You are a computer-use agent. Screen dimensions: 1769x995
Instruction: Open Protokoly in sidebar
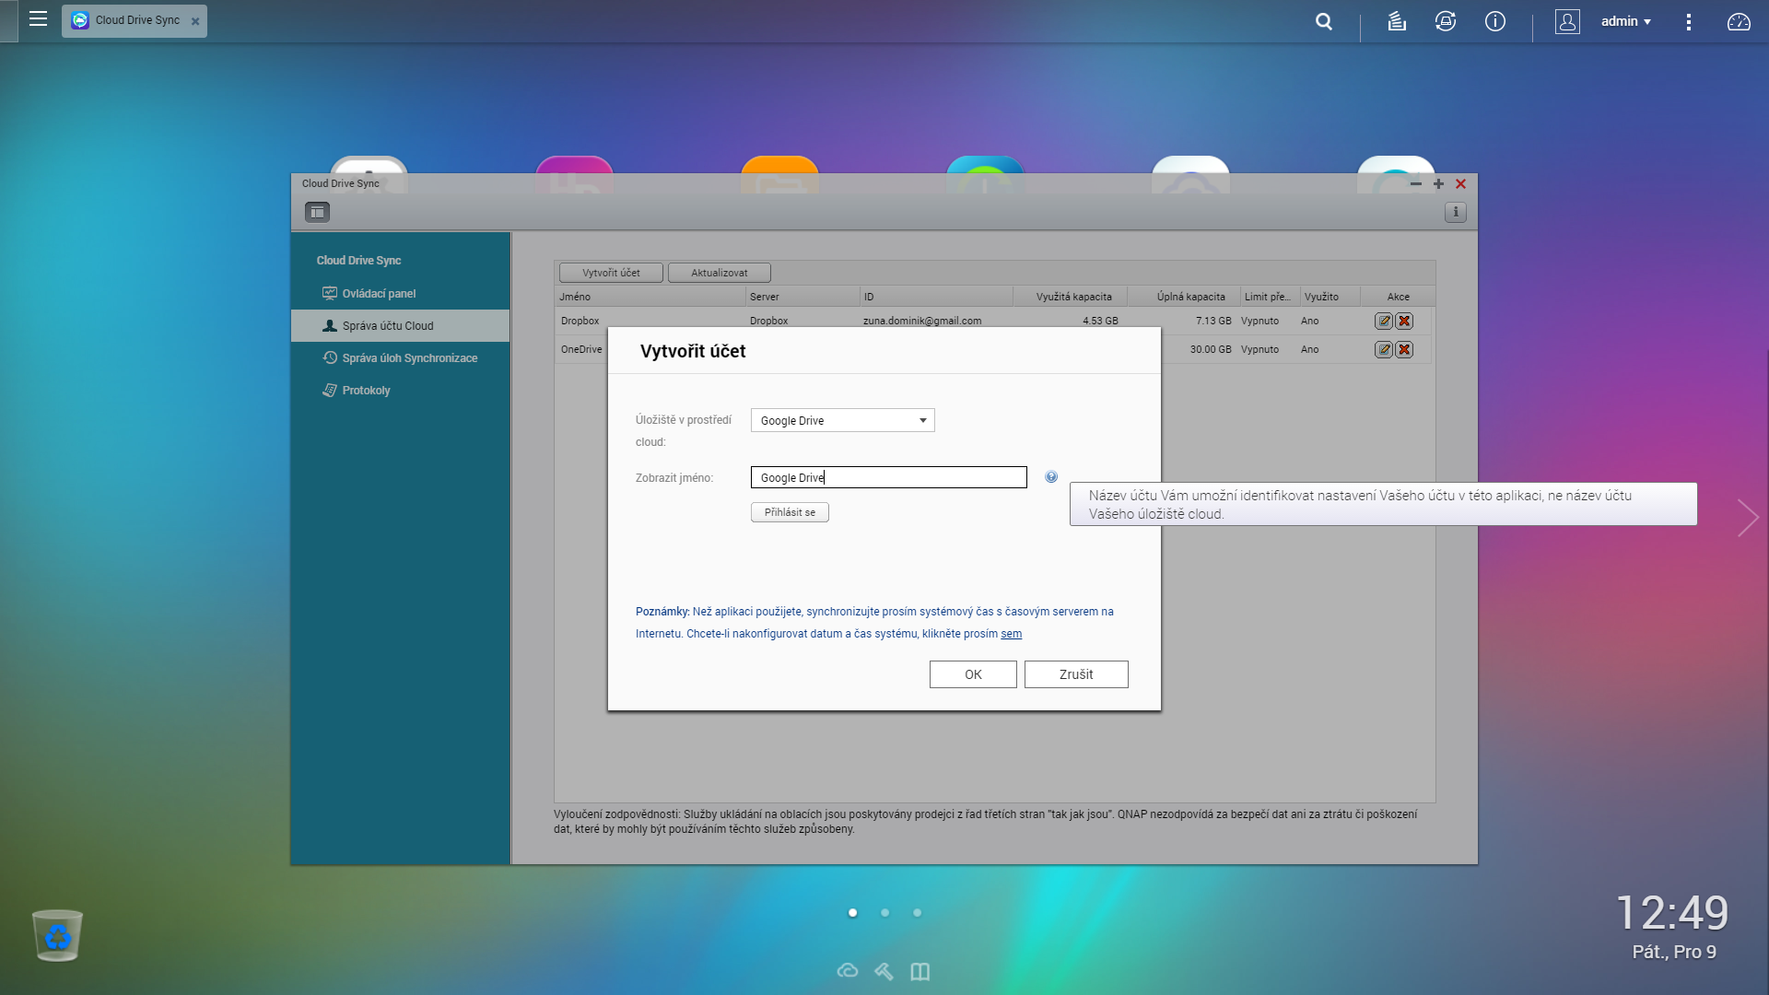366,391
